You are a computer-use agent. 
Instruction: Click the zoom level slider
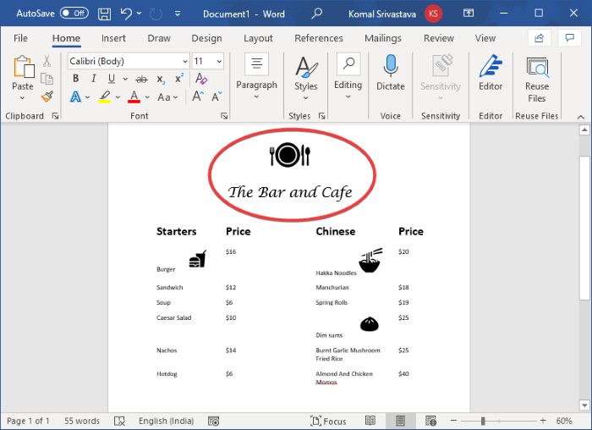[483, 421]
